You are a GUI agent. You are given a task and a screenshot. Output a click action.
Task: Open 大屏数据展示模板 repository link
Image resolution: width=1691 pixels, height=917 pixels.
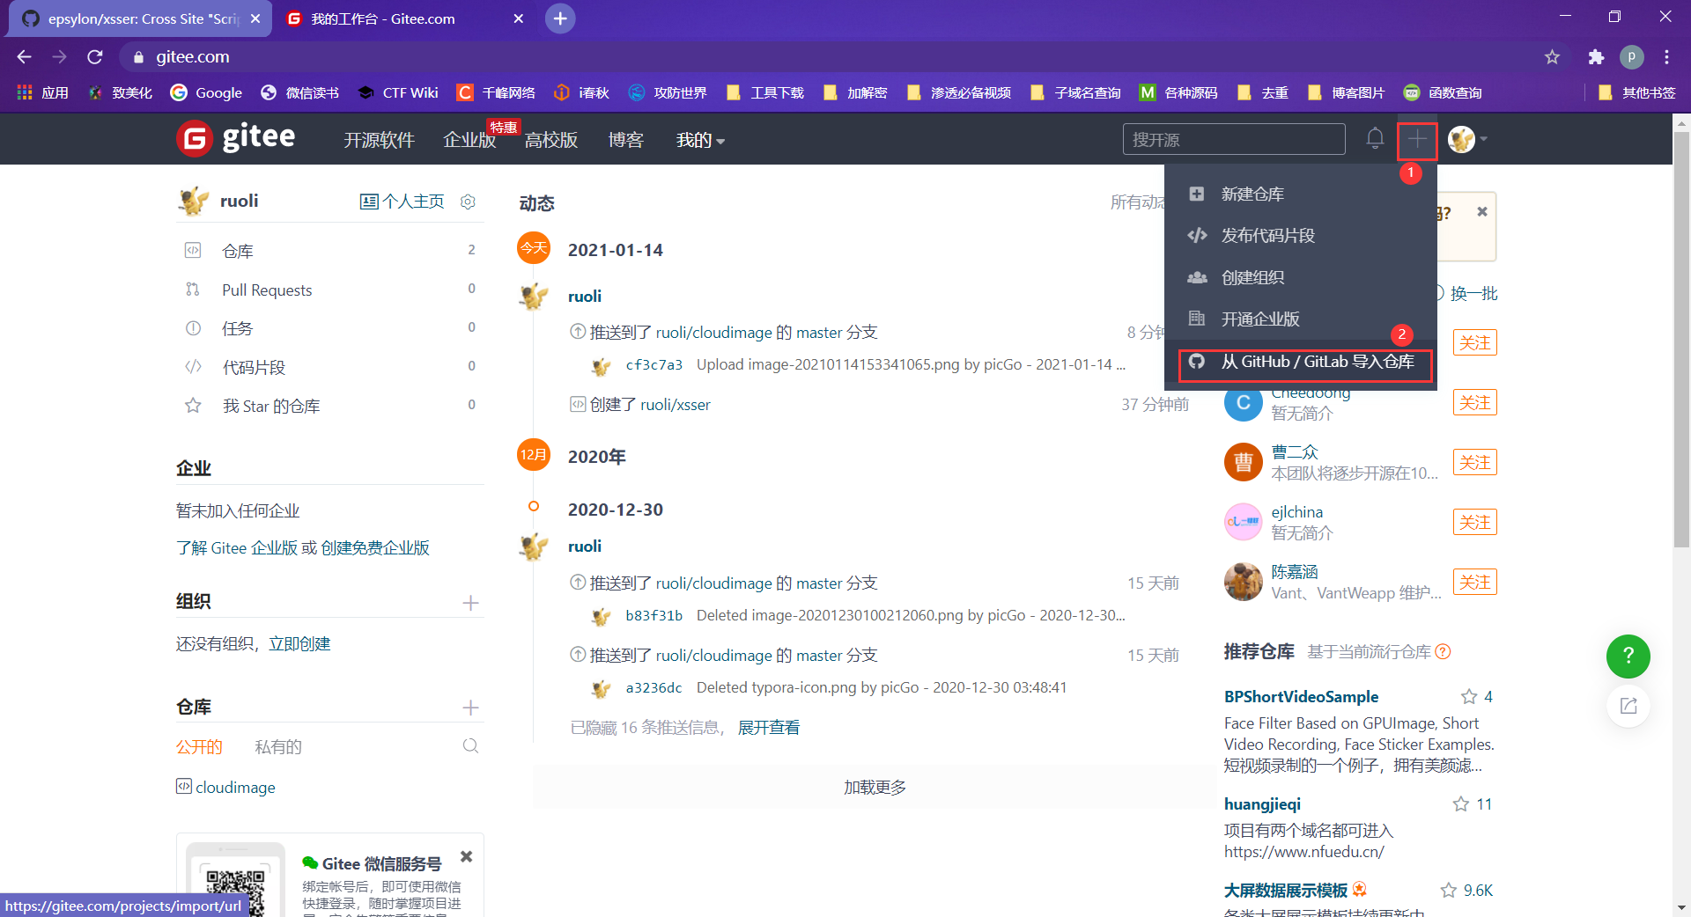(x=1286, y=891)
